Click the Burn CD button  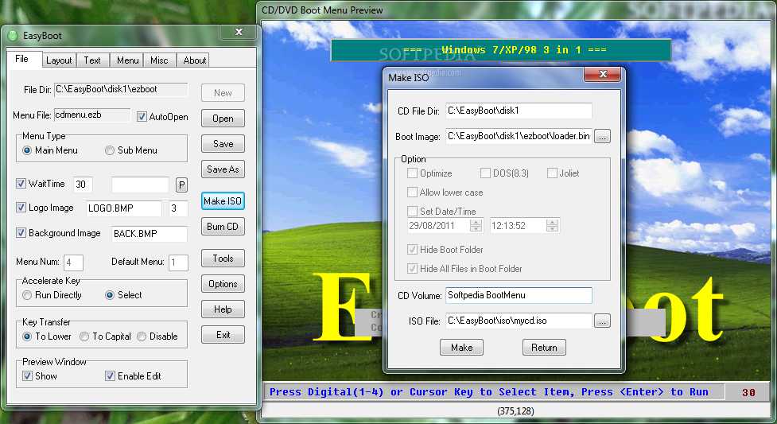click(x=223, y=227)
